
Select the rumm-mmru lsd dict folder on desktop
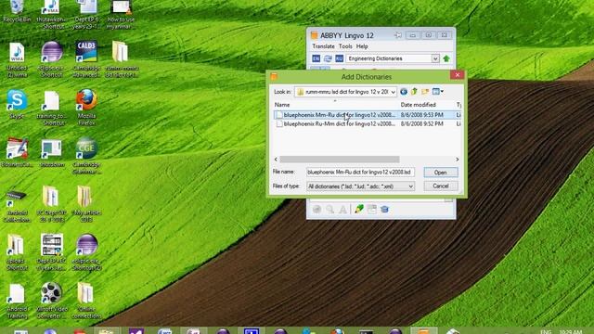click(122, 58)
